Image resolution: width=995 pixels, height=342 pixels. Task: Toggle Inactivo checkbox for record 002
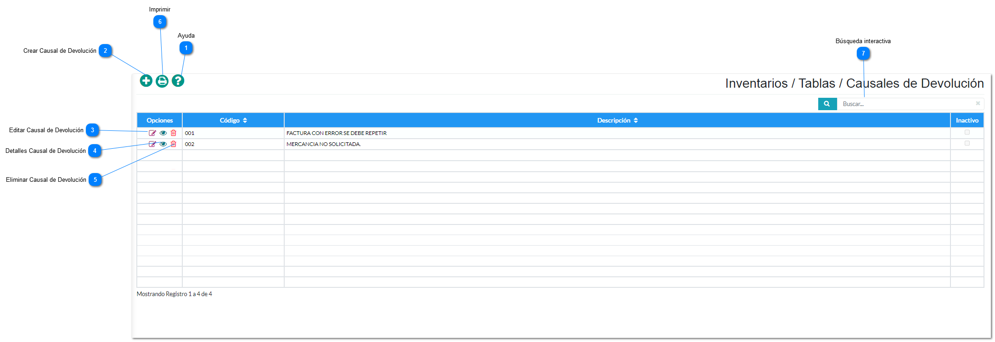[x=967, y=143]
